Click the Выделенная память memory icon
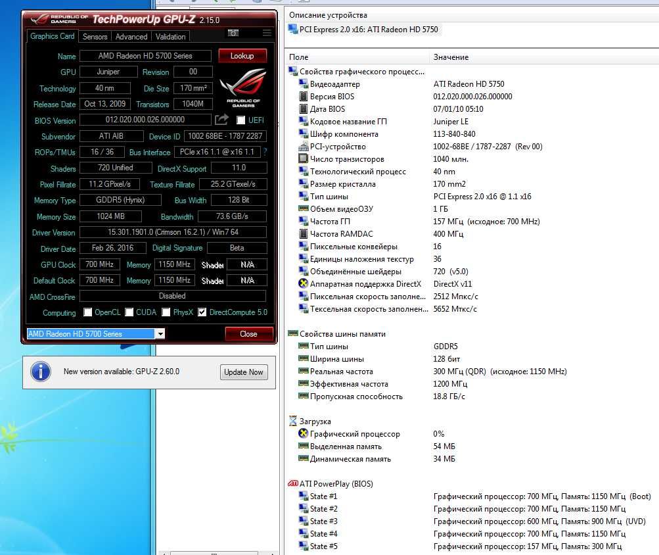This screenshot has height=555, width=659. [x=303, y=446]
